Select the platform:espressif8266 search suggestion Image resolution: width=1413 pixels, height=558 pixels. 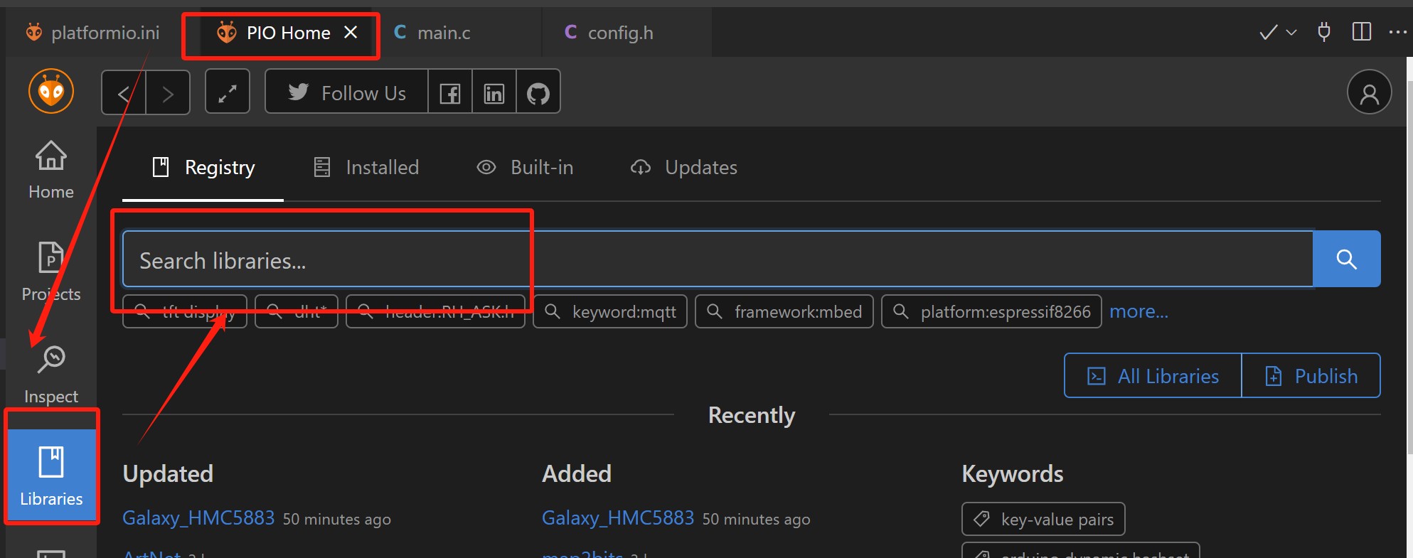pyautogui.click(x=991, y=311)
